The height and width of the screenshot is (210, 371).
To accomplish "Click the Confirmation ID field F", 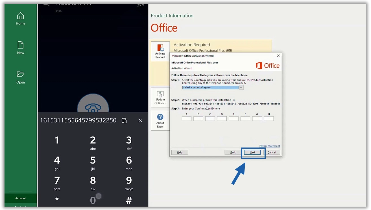I will click(245, 119).
